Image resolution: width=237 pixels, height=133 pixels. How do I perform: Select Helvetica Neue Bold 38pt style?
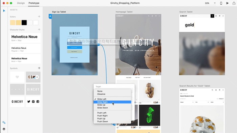[x=25, y=38]
